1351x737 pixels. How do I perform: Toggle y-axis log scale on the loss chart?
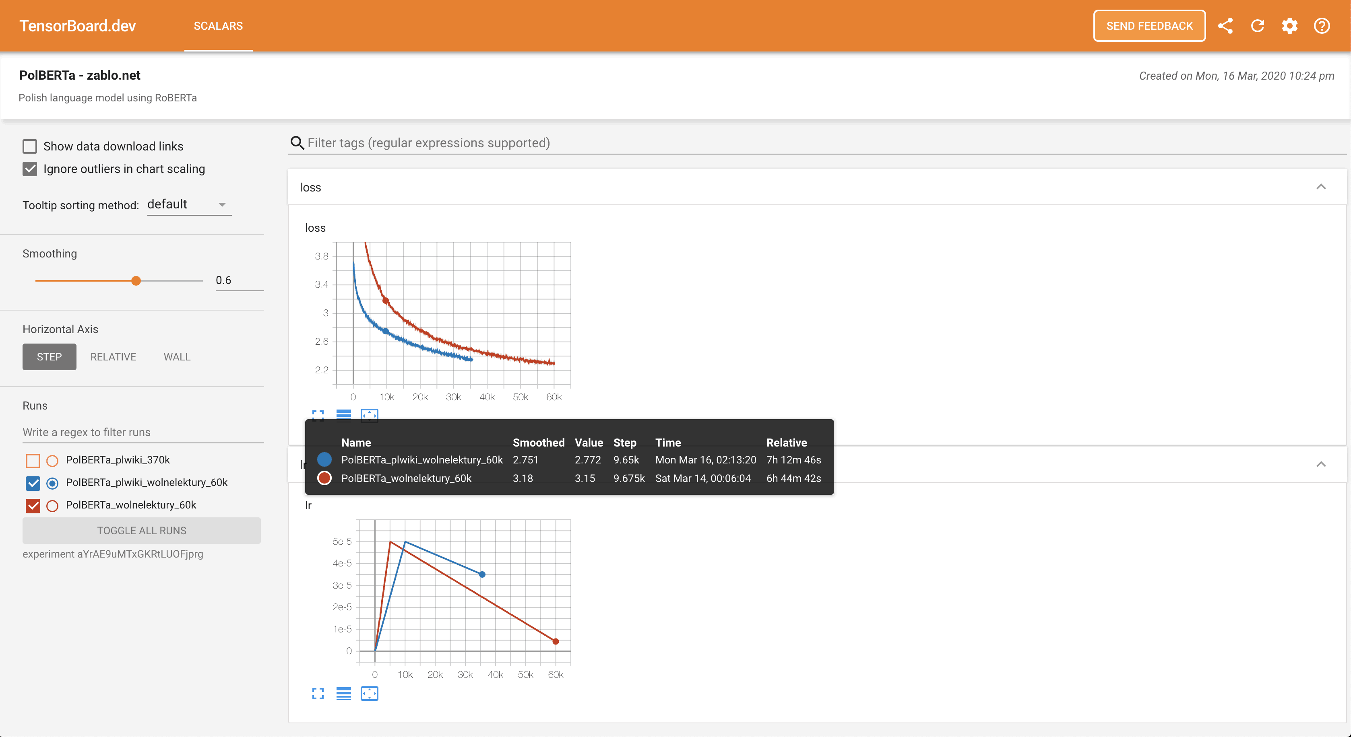point(343,416)
